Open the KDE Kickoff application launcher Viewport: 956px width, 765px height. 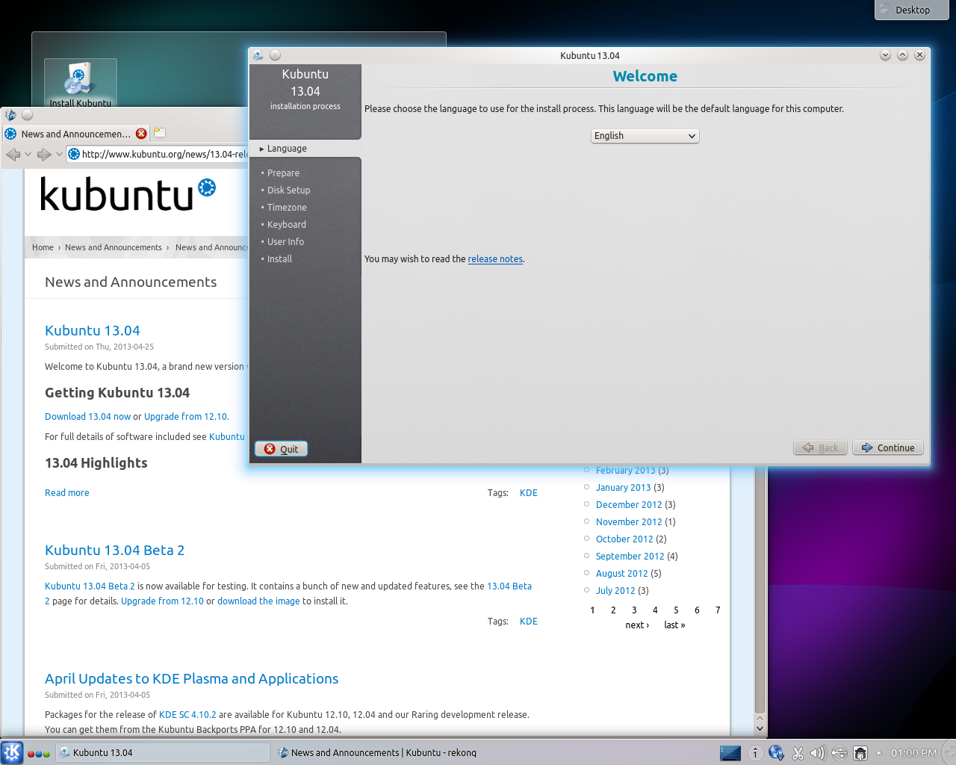coord(12,752)
